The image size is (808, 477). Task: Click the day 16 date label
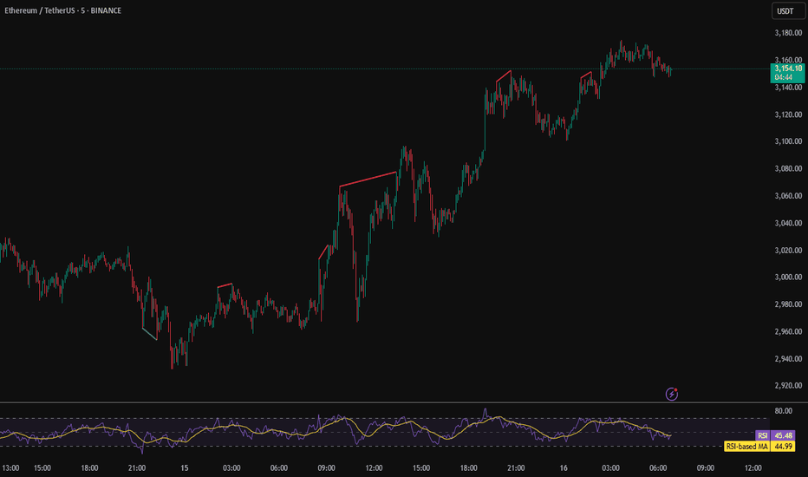[x=564, y=468]
